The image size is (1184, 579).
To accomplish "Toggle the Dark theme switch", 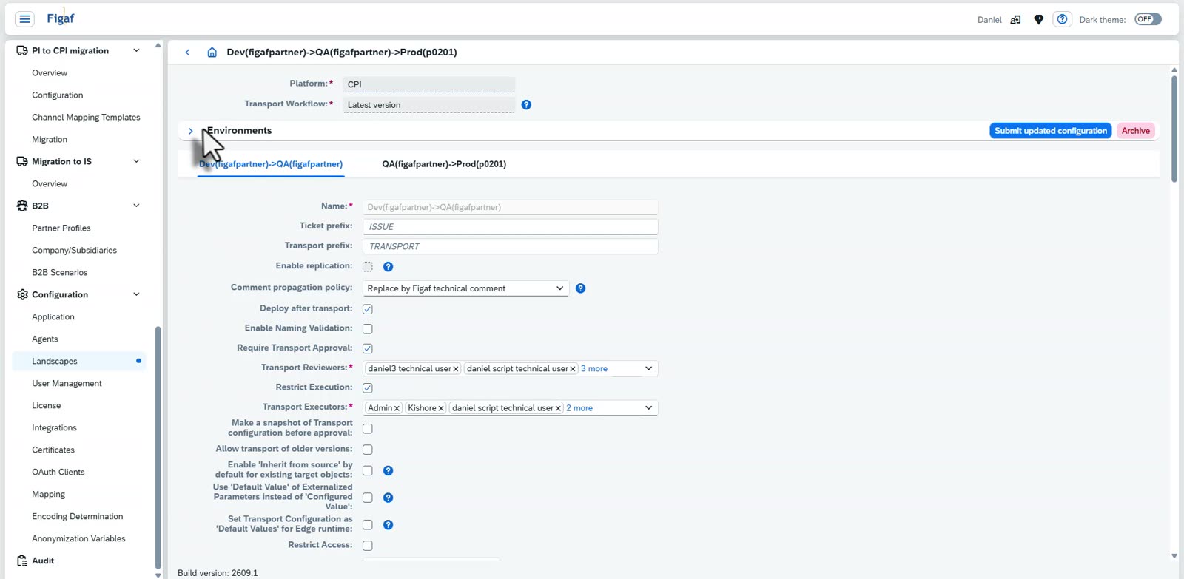I will click(1148, 19).
